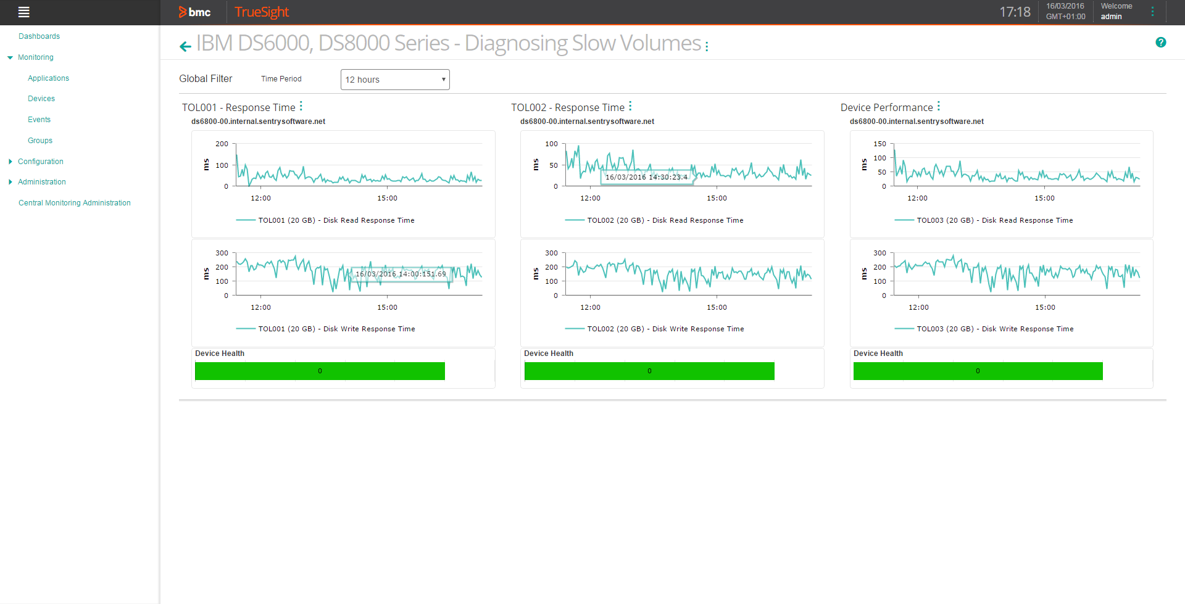Toggle TOL001 Disk Read Response Time legend
This screenshot has height=604, width=1185.
(x=325, y=220)
